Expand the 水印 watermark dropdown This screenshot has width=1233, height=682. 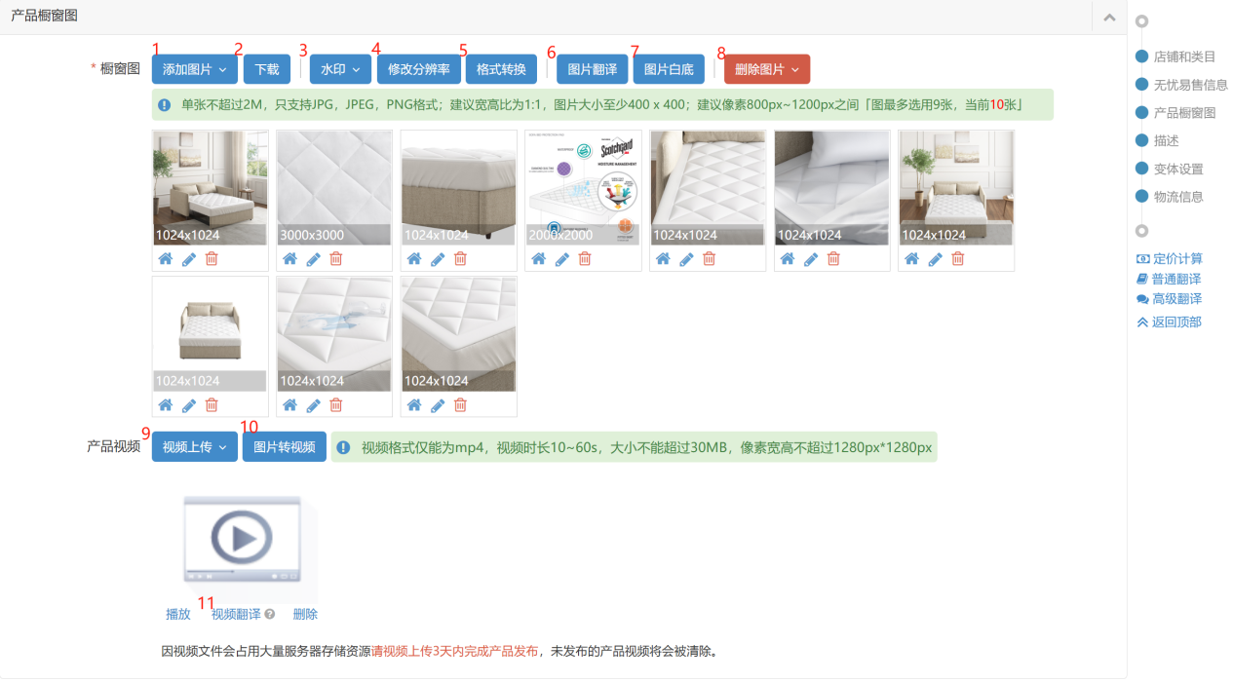point(340,69)
